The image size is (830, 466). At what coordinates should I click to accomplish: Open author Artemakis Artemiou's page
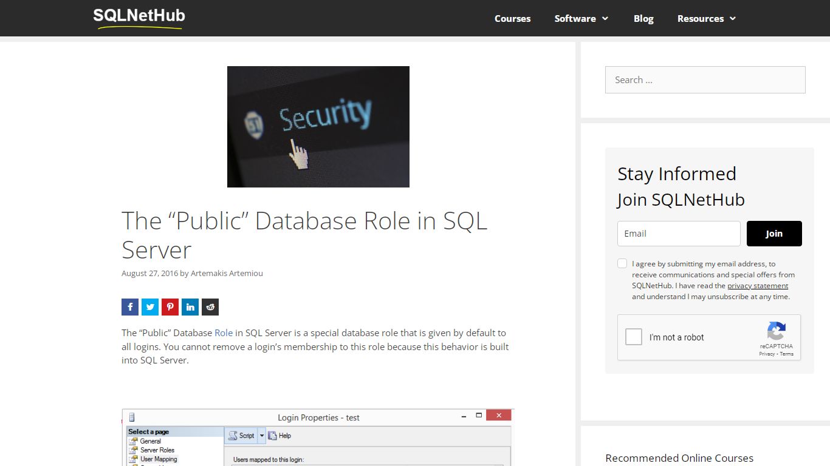[x=227, y=274]
